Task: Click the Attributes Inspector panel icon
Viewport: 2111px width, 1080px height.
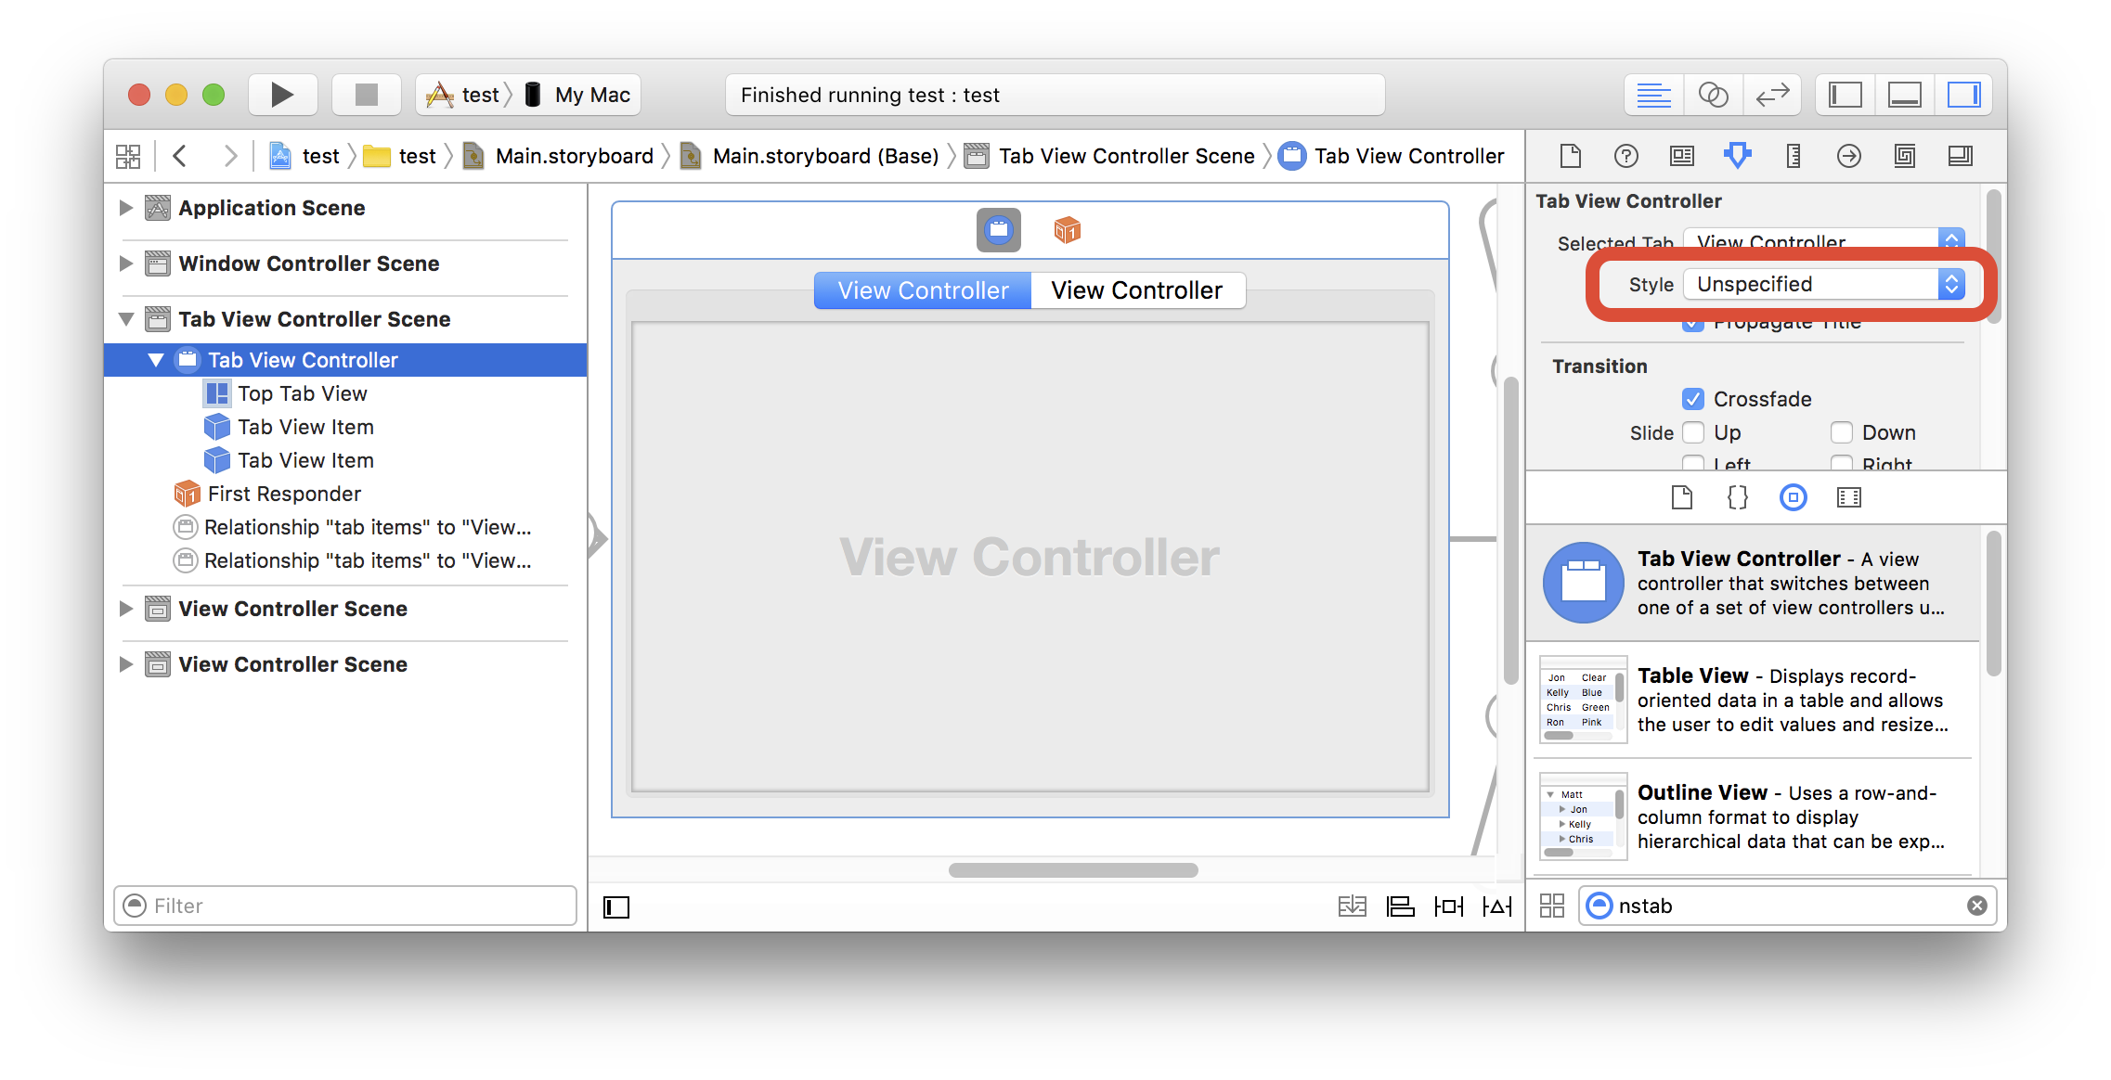Action: pos(1735,154)
